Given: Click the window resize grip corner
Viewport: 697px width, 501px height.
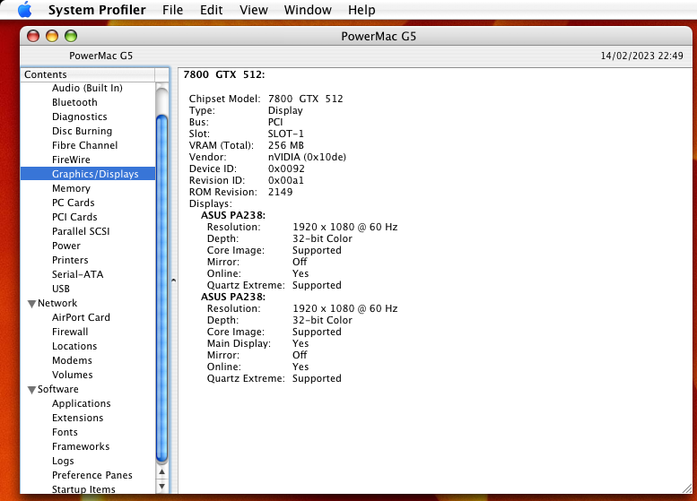Looking at the screenshot, I should click(687, 488).
